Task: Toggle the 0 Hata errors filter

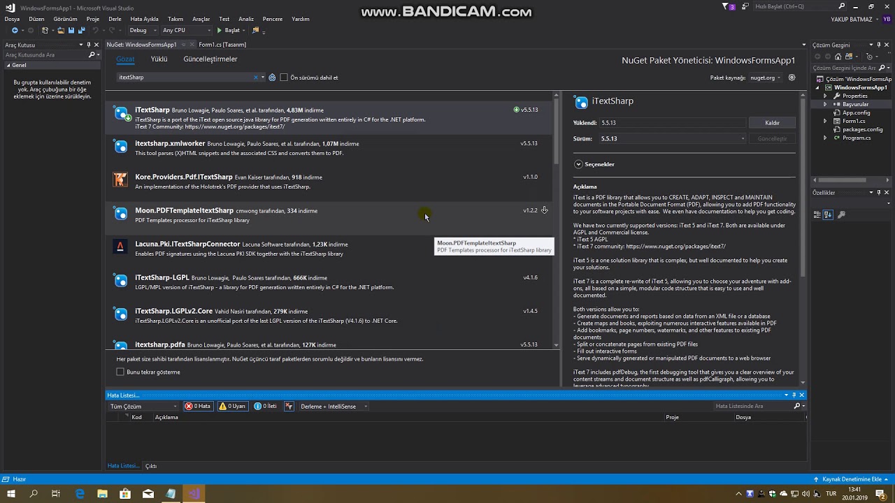Action: tap(198, 406)
